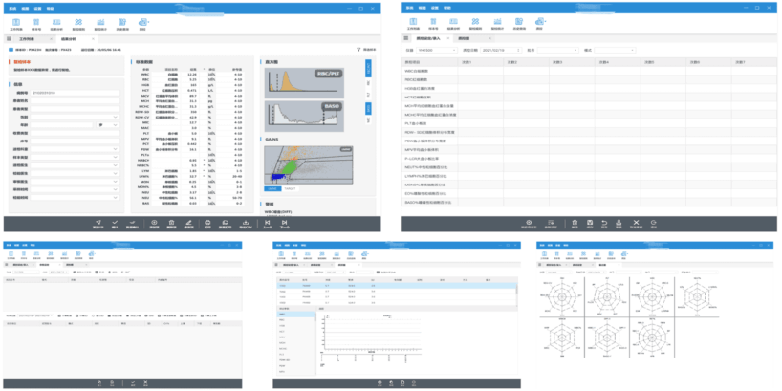Click the Export CSV icon in result analysis window
782x391 pixels.
(246, 225)
